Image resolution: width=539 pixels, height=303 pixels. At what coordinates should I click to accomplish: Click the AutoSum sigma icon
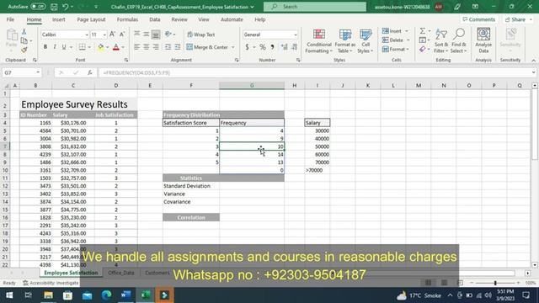[423, 31]
